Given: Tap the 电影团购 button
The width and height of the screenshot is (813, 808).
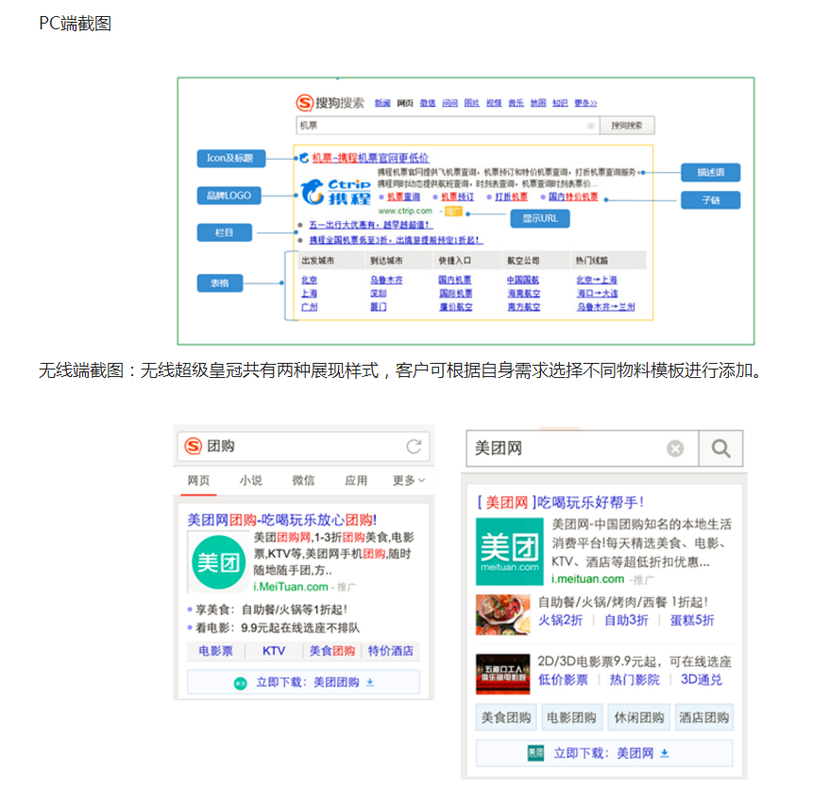Looking at the screenshot, I should [x=572, y=717].
